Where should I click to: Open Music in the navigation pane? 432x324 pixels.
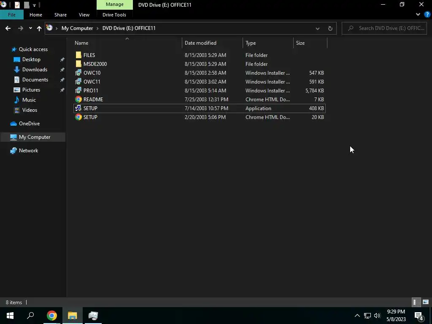tap(29, 100)
